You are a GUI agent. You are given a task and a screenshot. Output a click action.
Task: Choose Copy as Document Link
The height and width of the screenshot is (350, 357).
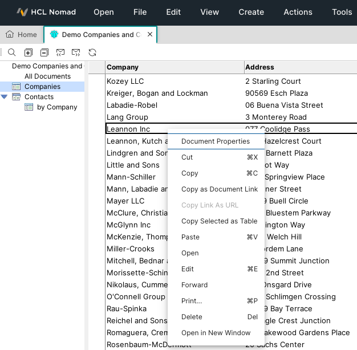click(216, 189)
